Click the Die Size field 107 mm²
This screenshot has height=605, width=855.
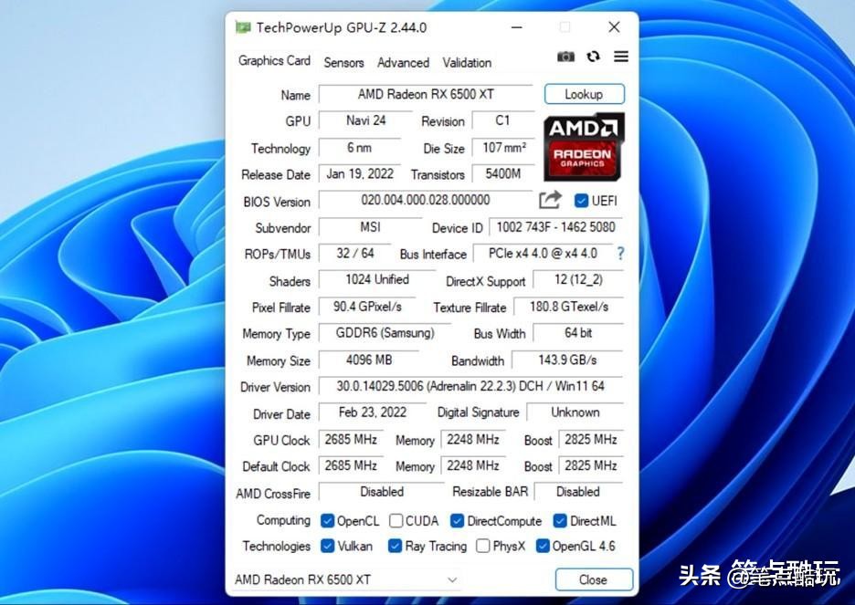pyautogui.click(x=503, y=147)
